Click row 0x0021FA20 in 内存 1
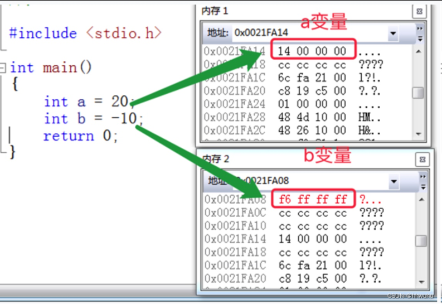 292,91
